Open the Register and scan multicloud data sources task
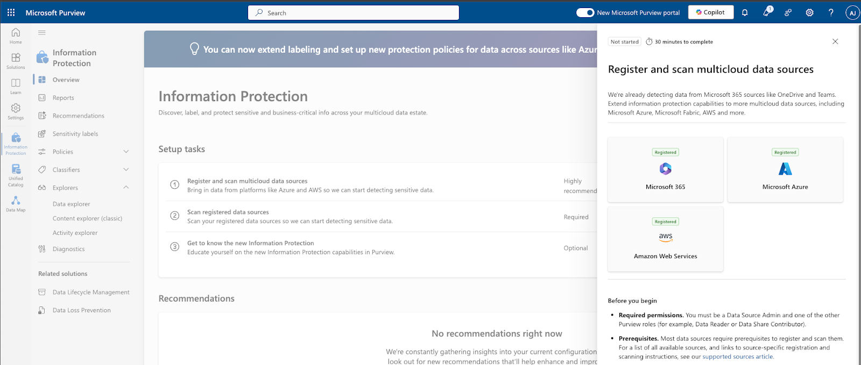The image size is (861, 365). [247, 181]
